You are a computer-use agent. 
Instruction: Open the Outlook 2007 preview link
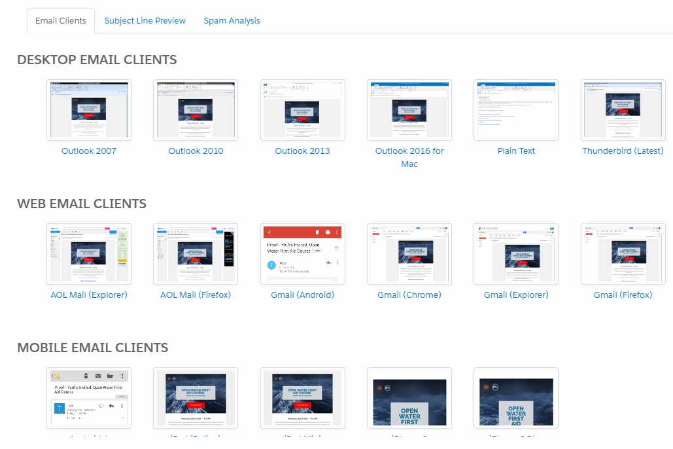88,151
